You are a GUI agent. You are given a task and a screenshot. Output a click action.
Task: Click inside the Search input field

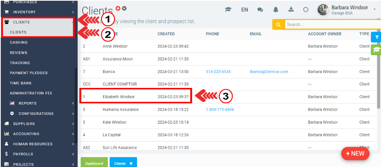331,24
